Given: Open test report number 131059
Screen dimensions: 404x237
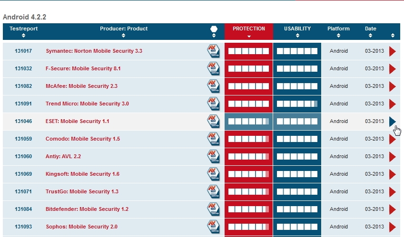Looking at the screenshot, I should [23, 139].
